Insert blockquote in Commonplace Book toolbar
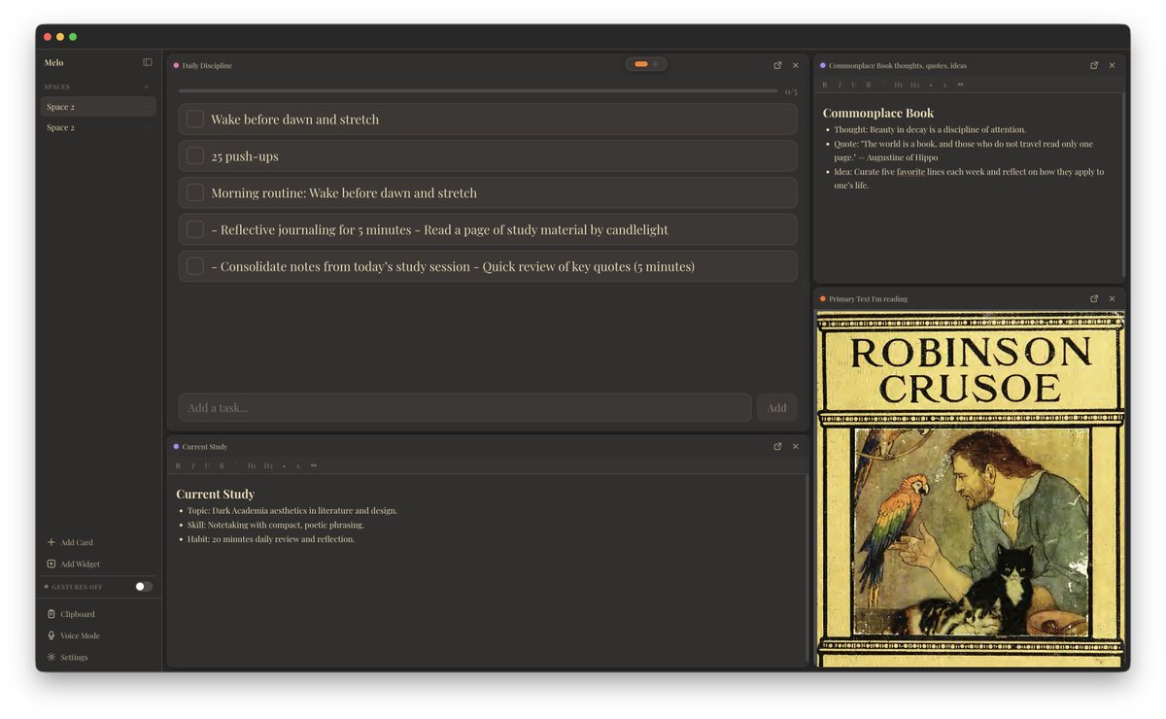The height and width of the screenshot is (719, 1166). pos(960,85)
